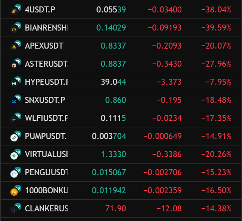
Task: Select the VIRTUALUSDT symbol name
Action: coord(46,154)
